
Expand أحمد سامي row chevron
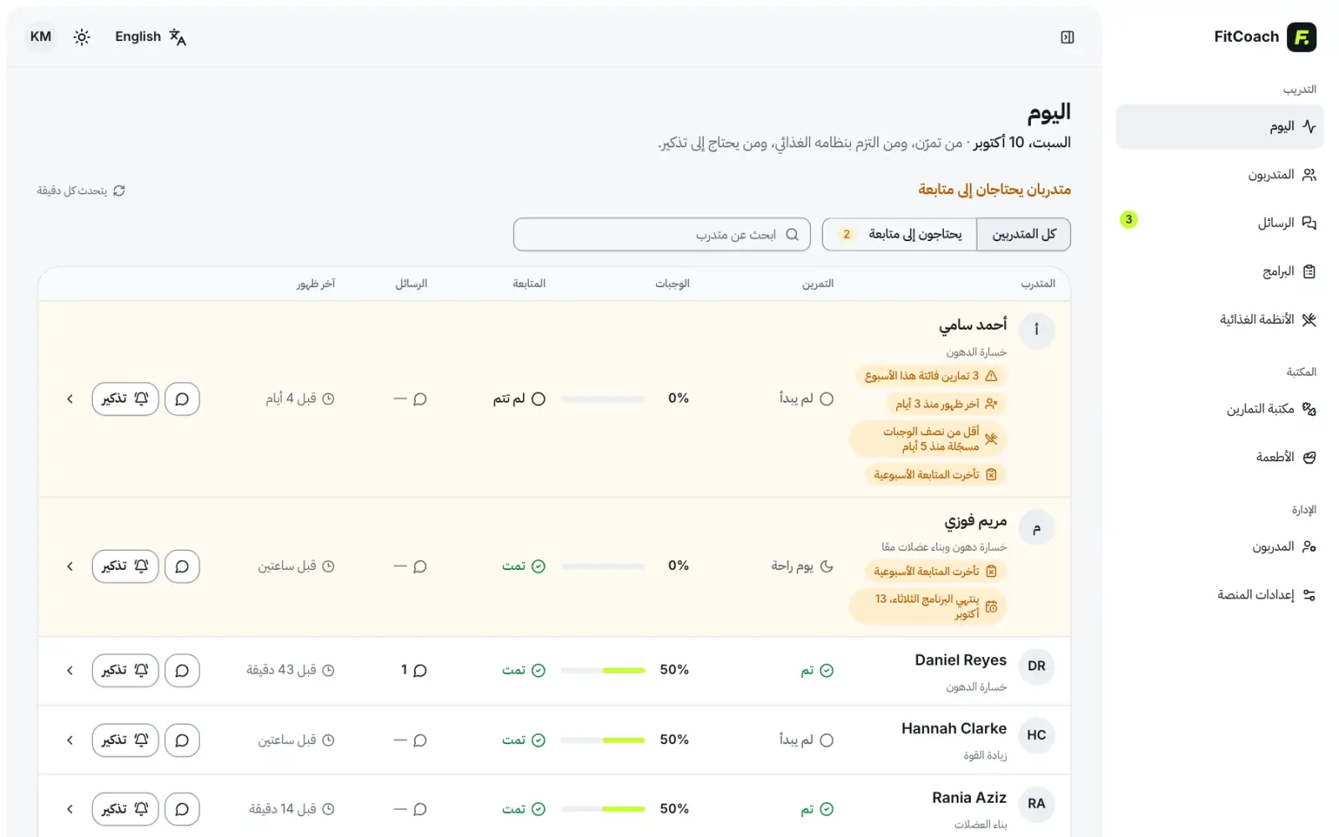coord(70,399)
